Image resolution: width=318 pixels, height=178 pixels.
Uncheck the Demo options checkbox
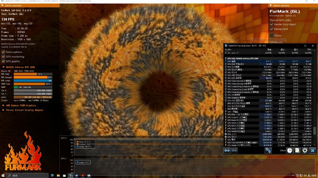[x=3, y=52]
